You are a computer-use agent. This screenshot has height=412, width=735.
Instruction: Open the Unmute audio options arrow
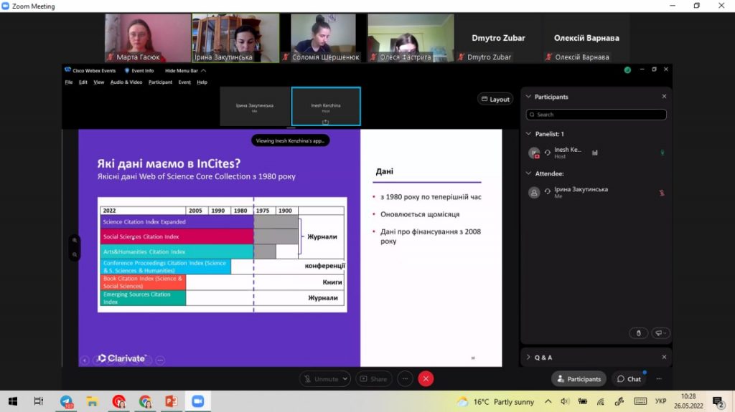(x=345, y=379)
